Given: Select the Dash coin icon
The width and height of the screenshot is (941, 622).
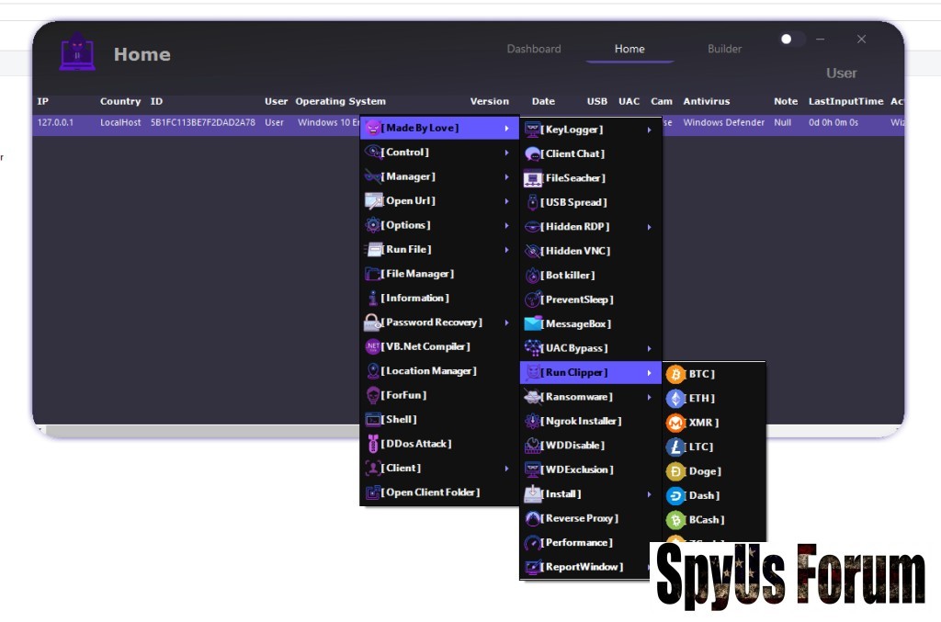Looking at the screenshot, I should coord(676,496).
